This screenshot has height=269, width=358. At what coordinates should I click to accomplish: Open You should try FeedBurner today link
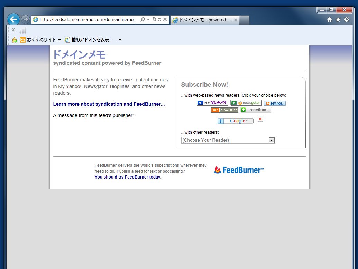point(127,177)
